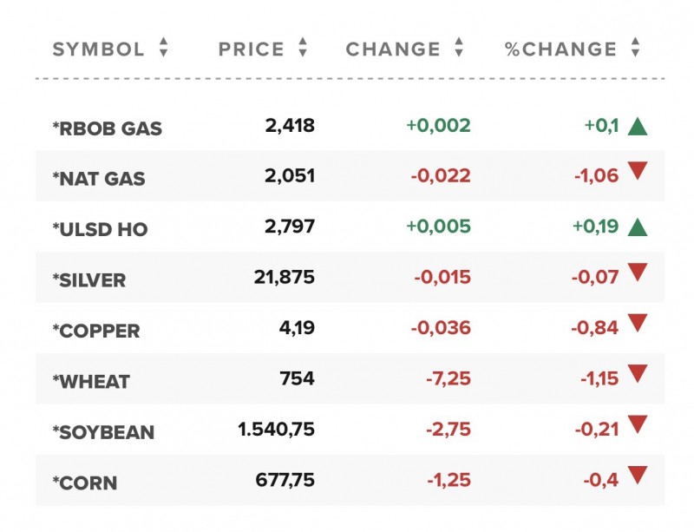Click the green up arrow for ULSD HO
Screen dimensions: 694x532
[x=638, y=228]
